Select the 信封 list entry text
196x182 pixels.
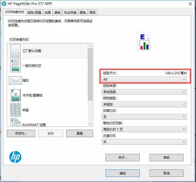[25, 80]
